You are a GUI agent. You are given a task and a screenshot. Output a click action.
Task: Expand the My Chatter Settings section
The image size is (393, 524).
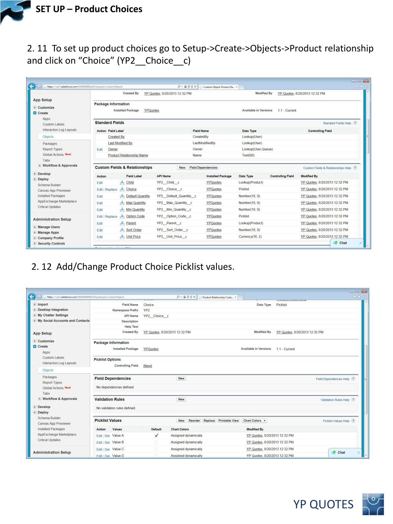click(x=35, y=315)
